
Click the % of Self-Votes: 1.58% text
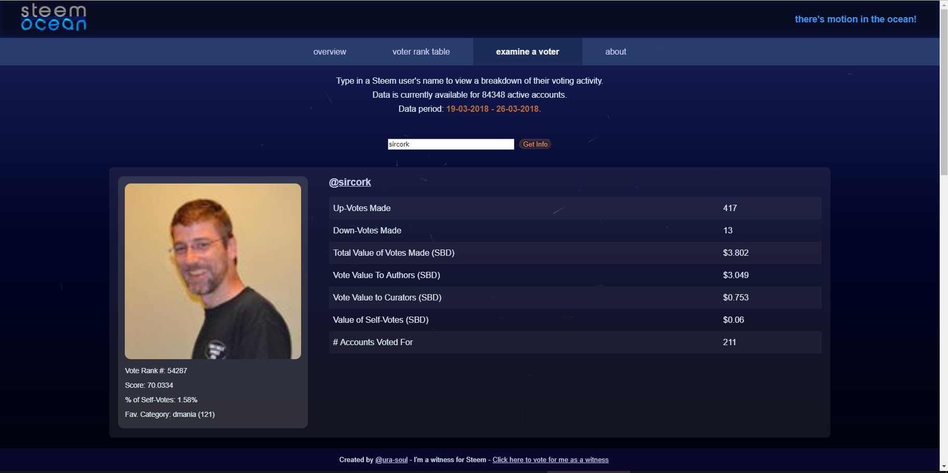click(161, 400)
